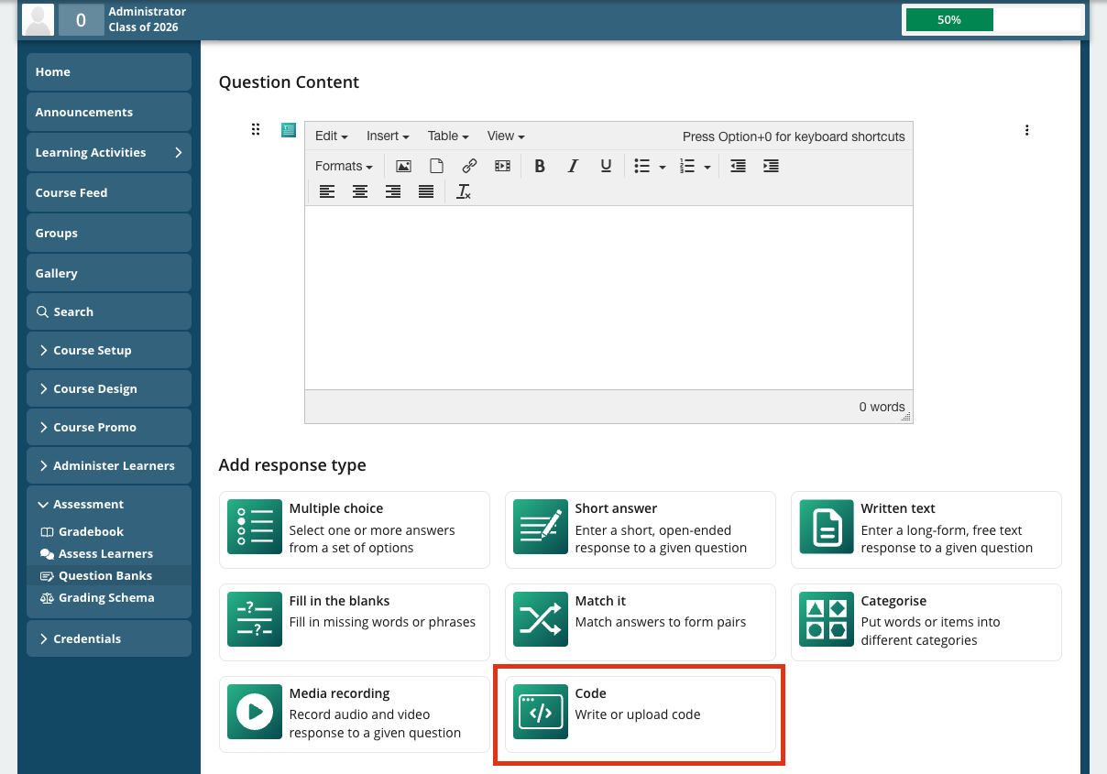Open the Formats dropdown
The width and height of the screenshot is (1107, 774).
[x=344, y=166]
